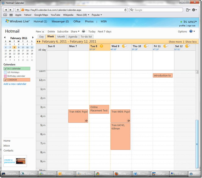The width and height of the screenshot is (202, 178).
Task: Click the Add a new calendar link
Action: coord(15,84)
